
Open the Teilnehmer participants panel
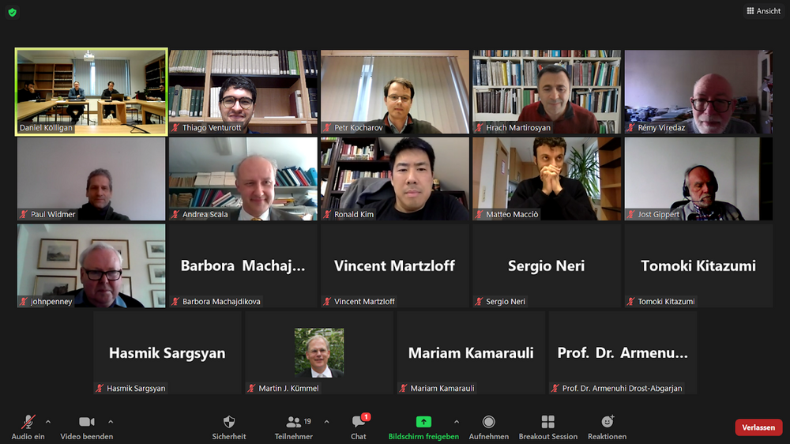pos(294,427)
